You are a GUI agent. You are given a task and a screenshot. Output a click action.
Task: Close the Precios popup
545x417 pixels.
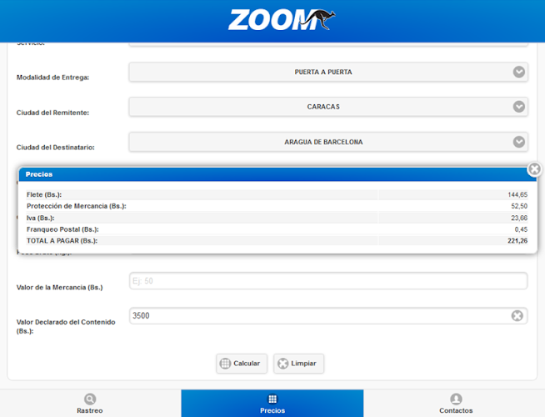534,169
